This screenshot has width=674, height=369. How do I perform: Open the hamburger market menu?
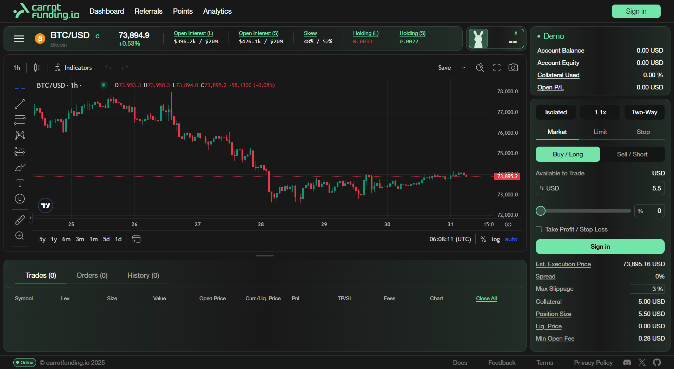(x=19, y=39)
